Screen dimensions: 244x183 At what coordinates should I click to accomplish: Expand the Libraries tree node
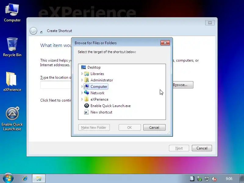[x=82, y=74]
